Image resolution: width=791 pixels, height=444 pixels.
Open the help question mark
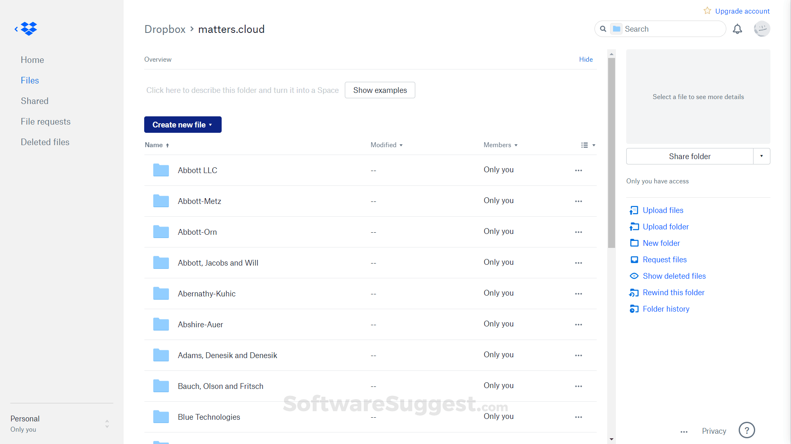click(x=747, y=430)
